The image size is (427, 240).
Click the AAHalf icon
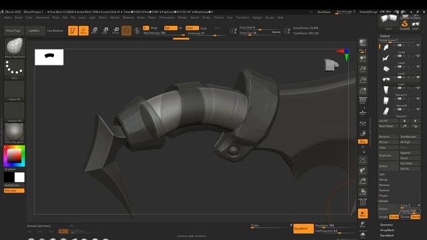[363, 91]
